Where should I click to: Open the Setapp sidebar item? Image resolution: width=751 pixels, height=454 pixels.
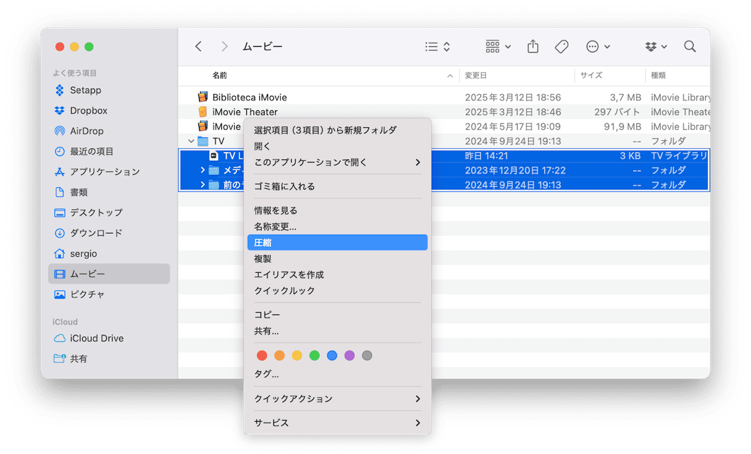click(x=85, y=90)
